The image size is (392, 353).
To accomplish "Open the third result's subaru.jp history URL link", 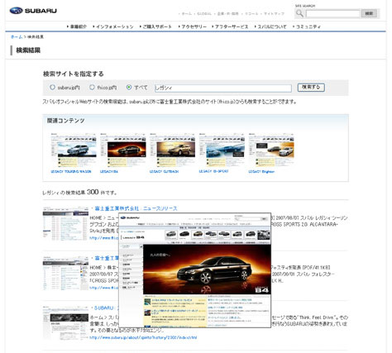I will 143,337.
